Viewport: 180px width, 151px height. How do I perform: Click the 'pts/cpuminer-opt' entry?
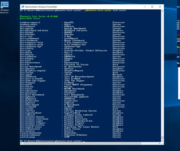pos(31,46)
